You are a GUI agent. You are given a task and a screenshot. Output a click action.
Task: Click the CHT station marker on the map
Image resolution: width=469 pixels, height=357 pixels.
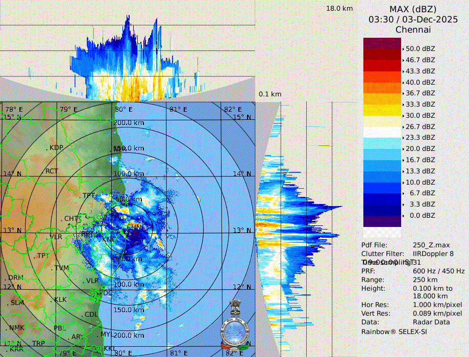pos(70,219)
